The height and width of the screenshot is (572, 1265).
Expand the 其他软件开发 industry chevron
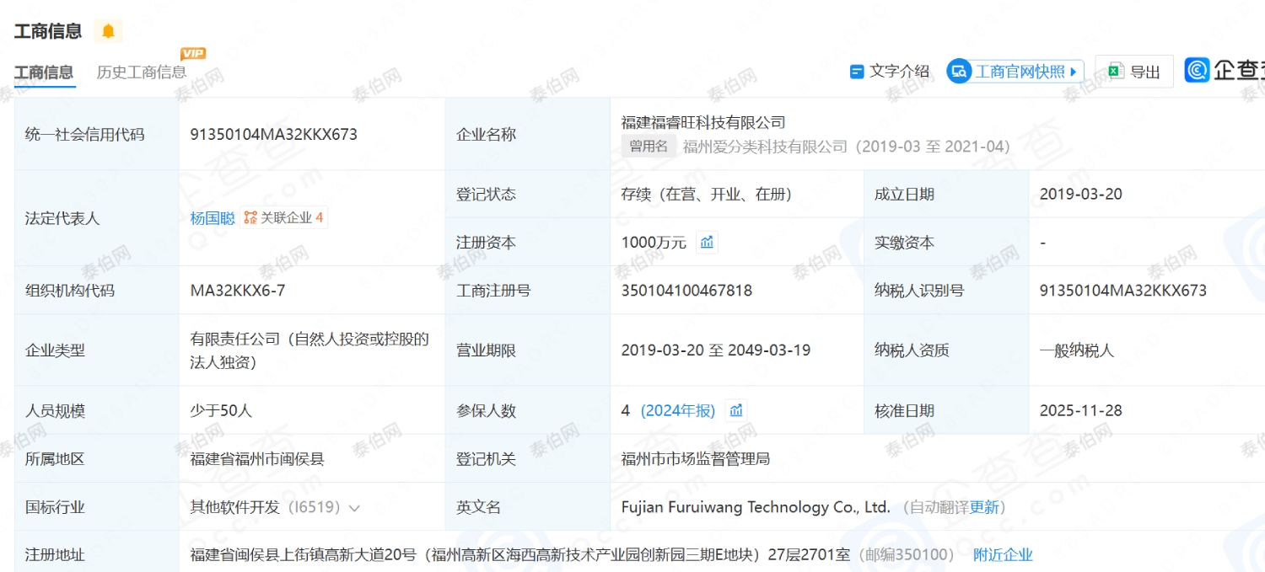click(x=354, y=508)
